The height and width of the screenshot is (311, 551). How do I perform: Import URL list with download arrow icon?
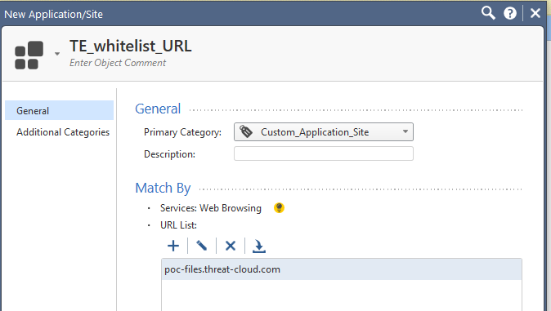(259, 246)
